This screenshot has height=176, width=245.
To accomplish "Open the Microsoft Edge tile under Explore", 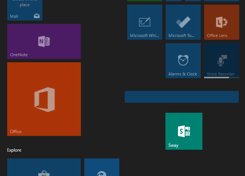I will click(102, 167).
